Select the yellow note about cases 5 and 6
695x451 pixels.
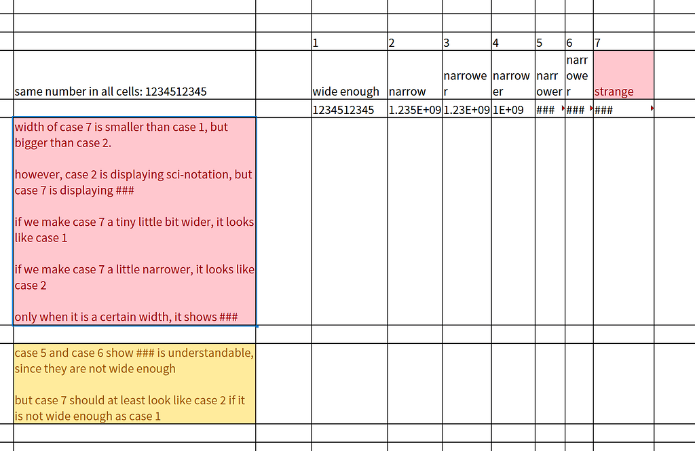coord(134,383)
